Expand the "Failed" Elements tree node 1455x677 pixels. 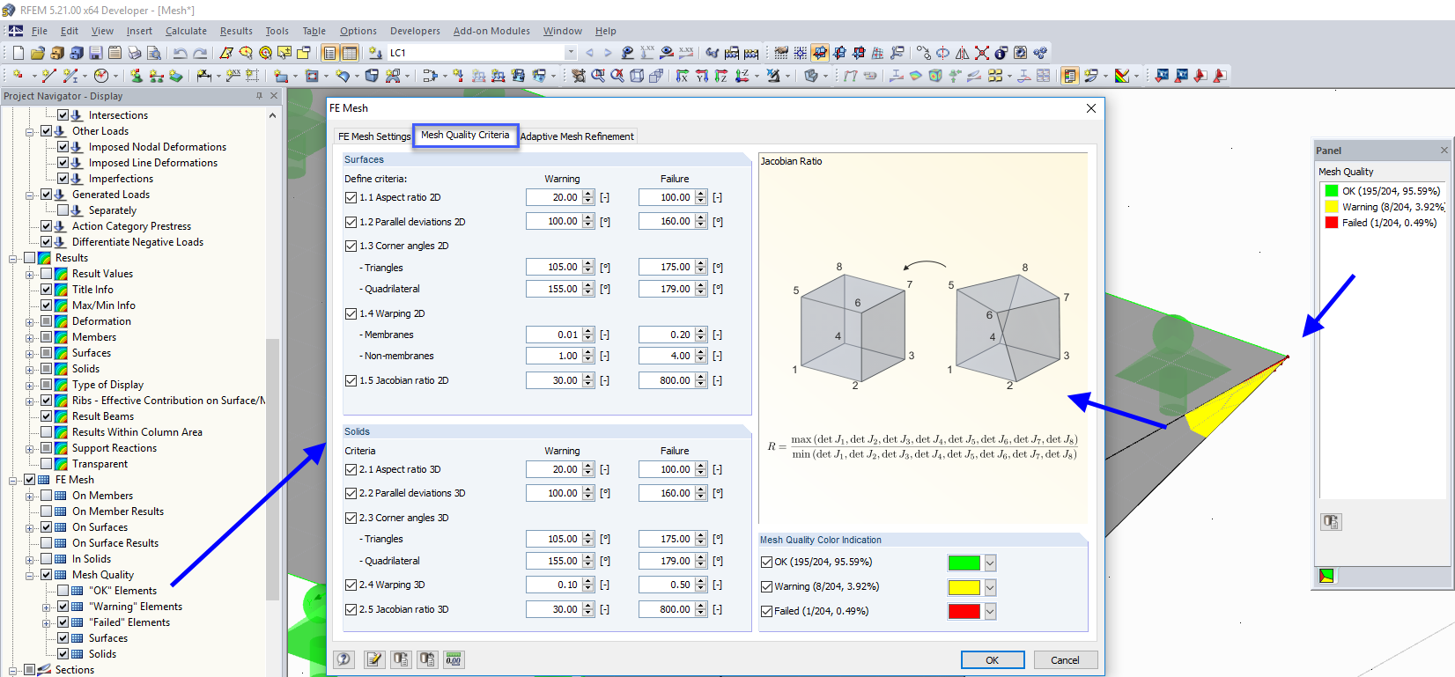tap(46, 623)
